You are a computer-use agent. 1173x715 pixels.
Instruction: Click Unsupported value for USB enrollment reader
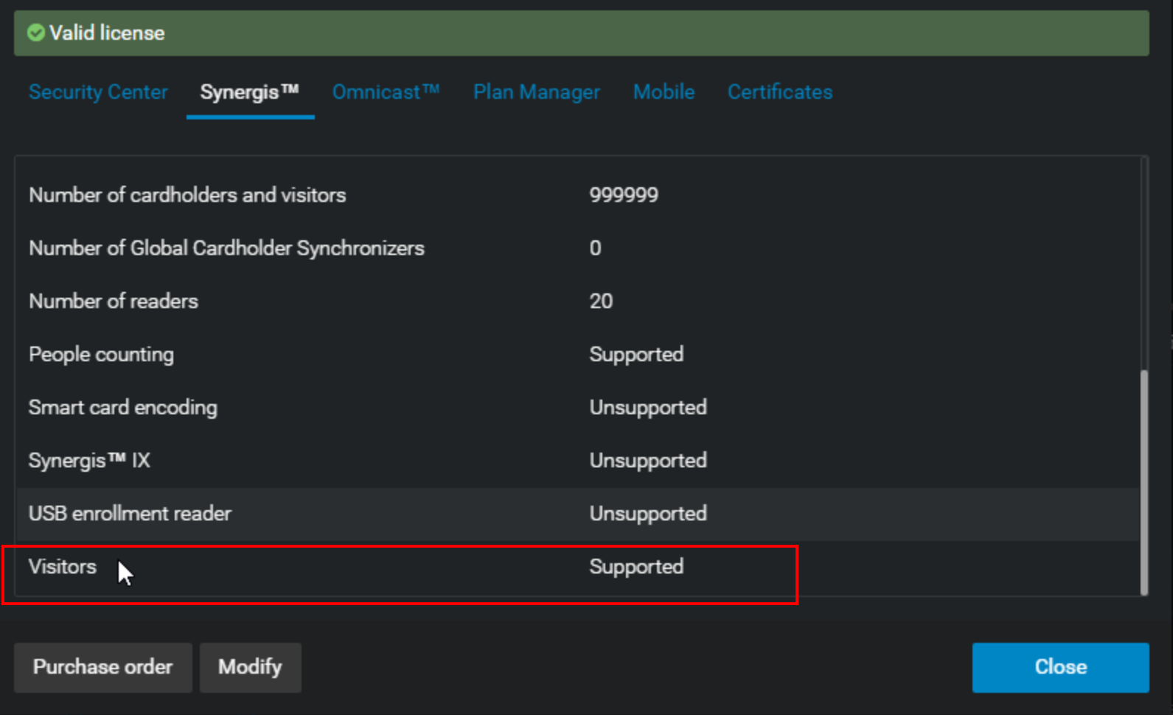pos(648,514)
